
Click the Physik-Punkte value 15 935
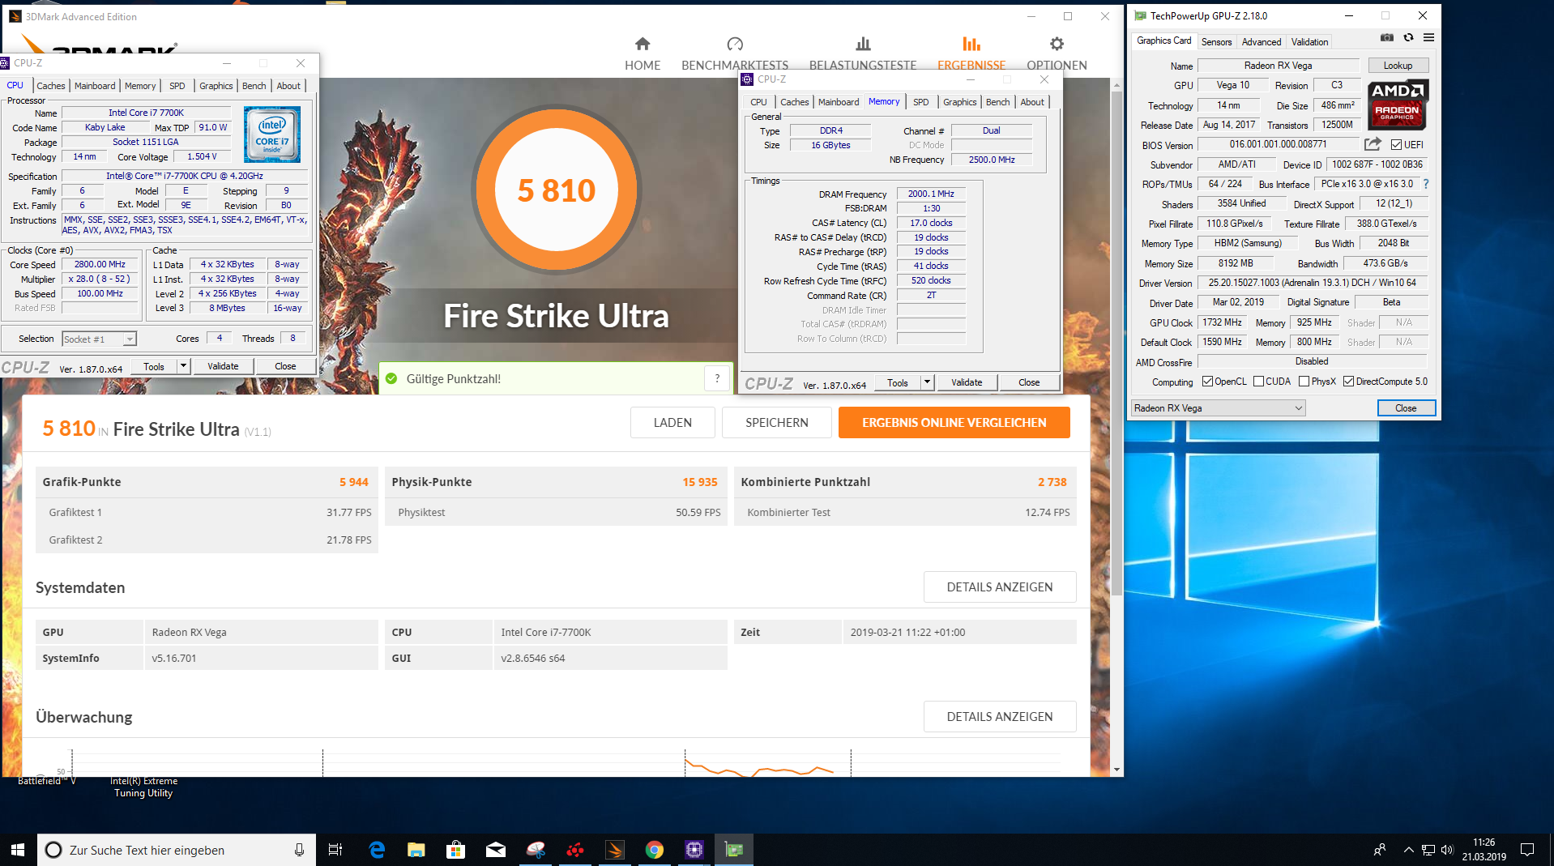[700, 482]
